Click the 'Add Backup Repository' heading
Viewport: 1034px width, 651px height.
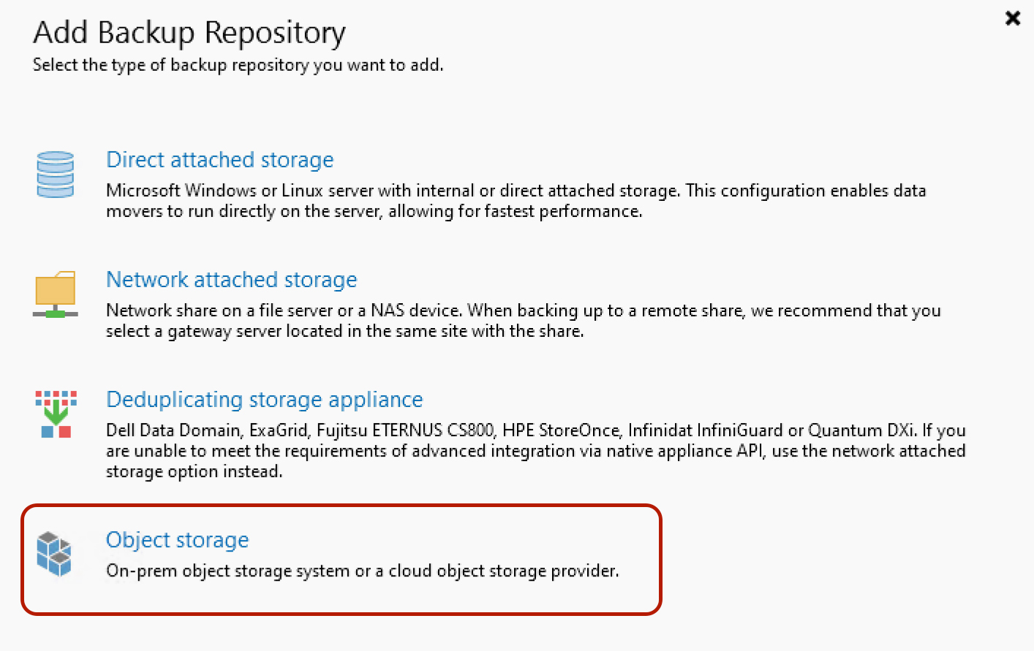189,33
